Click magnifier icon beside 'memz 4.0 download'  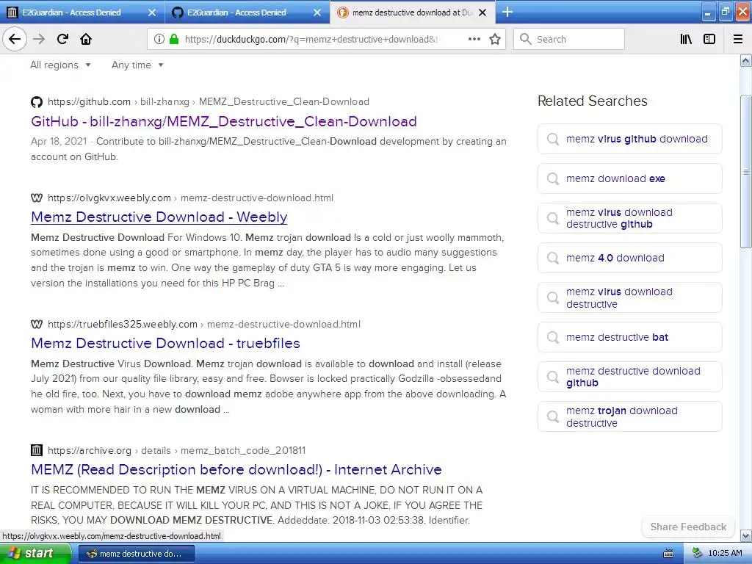tap(553, 258)
